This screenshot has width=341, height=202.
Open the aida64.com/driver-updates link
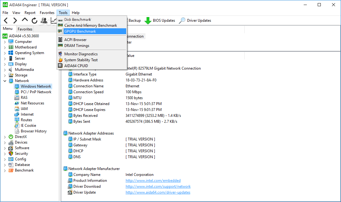158,192
